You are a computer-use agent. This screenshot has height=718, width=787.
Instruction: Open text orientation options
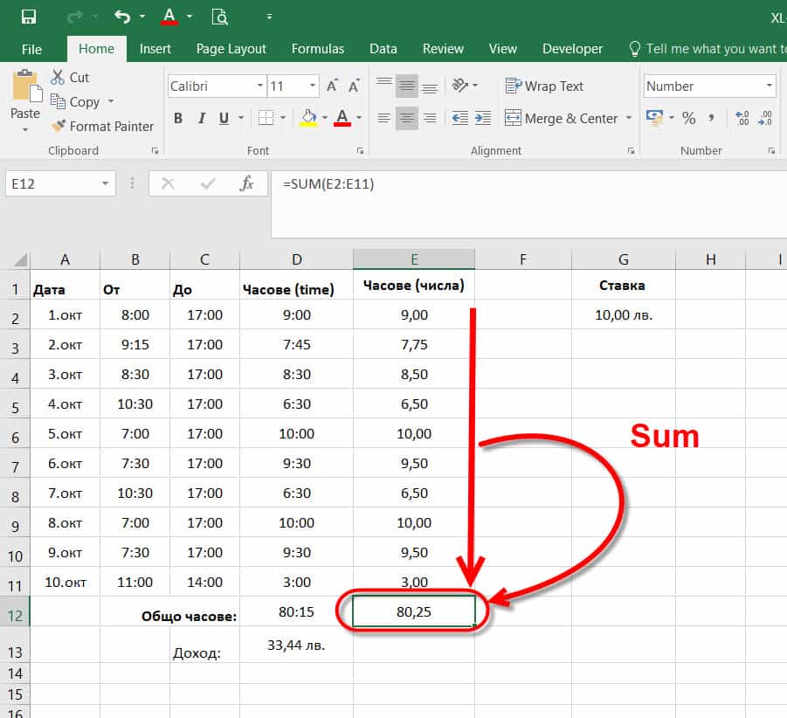[x=460, y=86]
